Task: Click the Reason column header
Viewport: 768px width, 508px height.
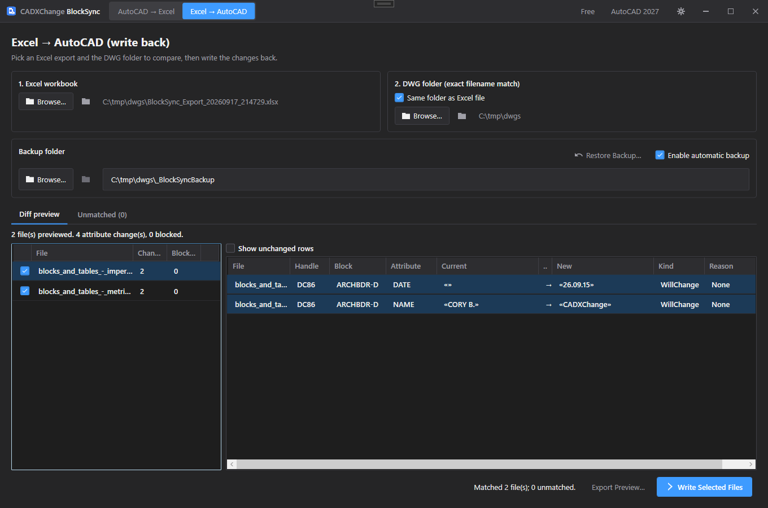Action: coord(730,266)
